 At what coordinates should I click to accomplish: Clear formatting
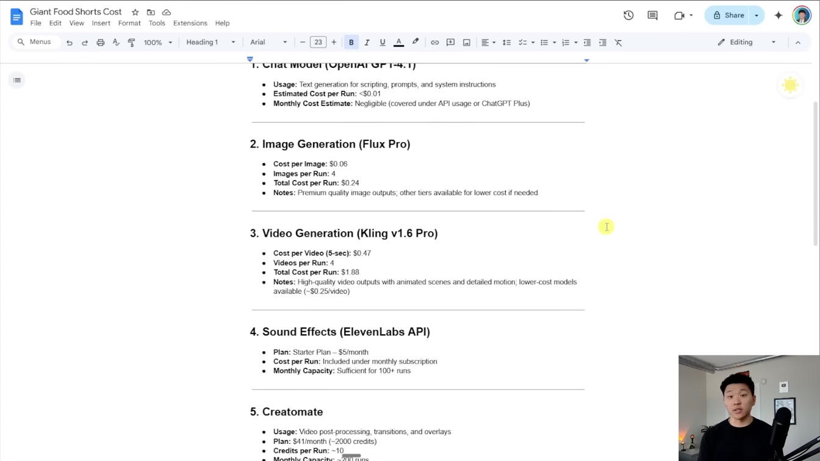tap(619, 42)
